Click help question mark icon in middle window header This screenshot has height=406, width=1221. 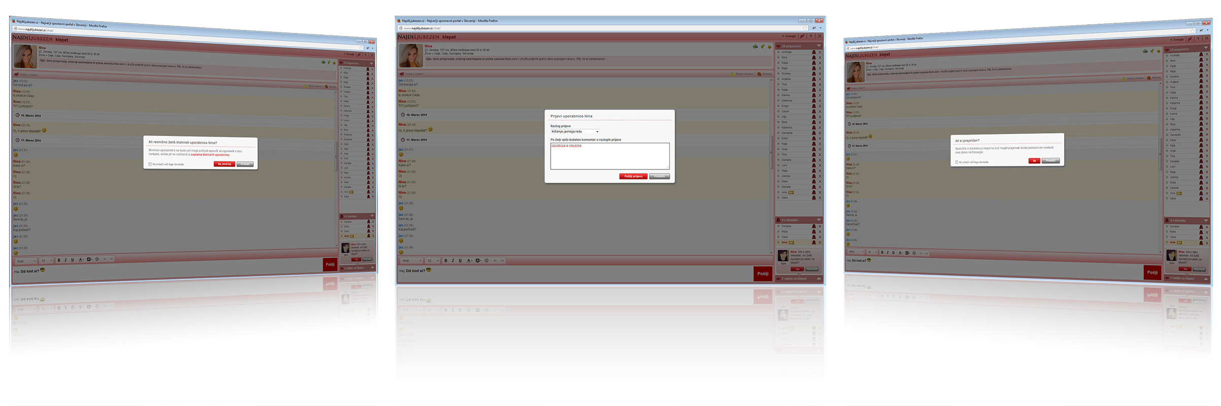click(x=810, y=36)
